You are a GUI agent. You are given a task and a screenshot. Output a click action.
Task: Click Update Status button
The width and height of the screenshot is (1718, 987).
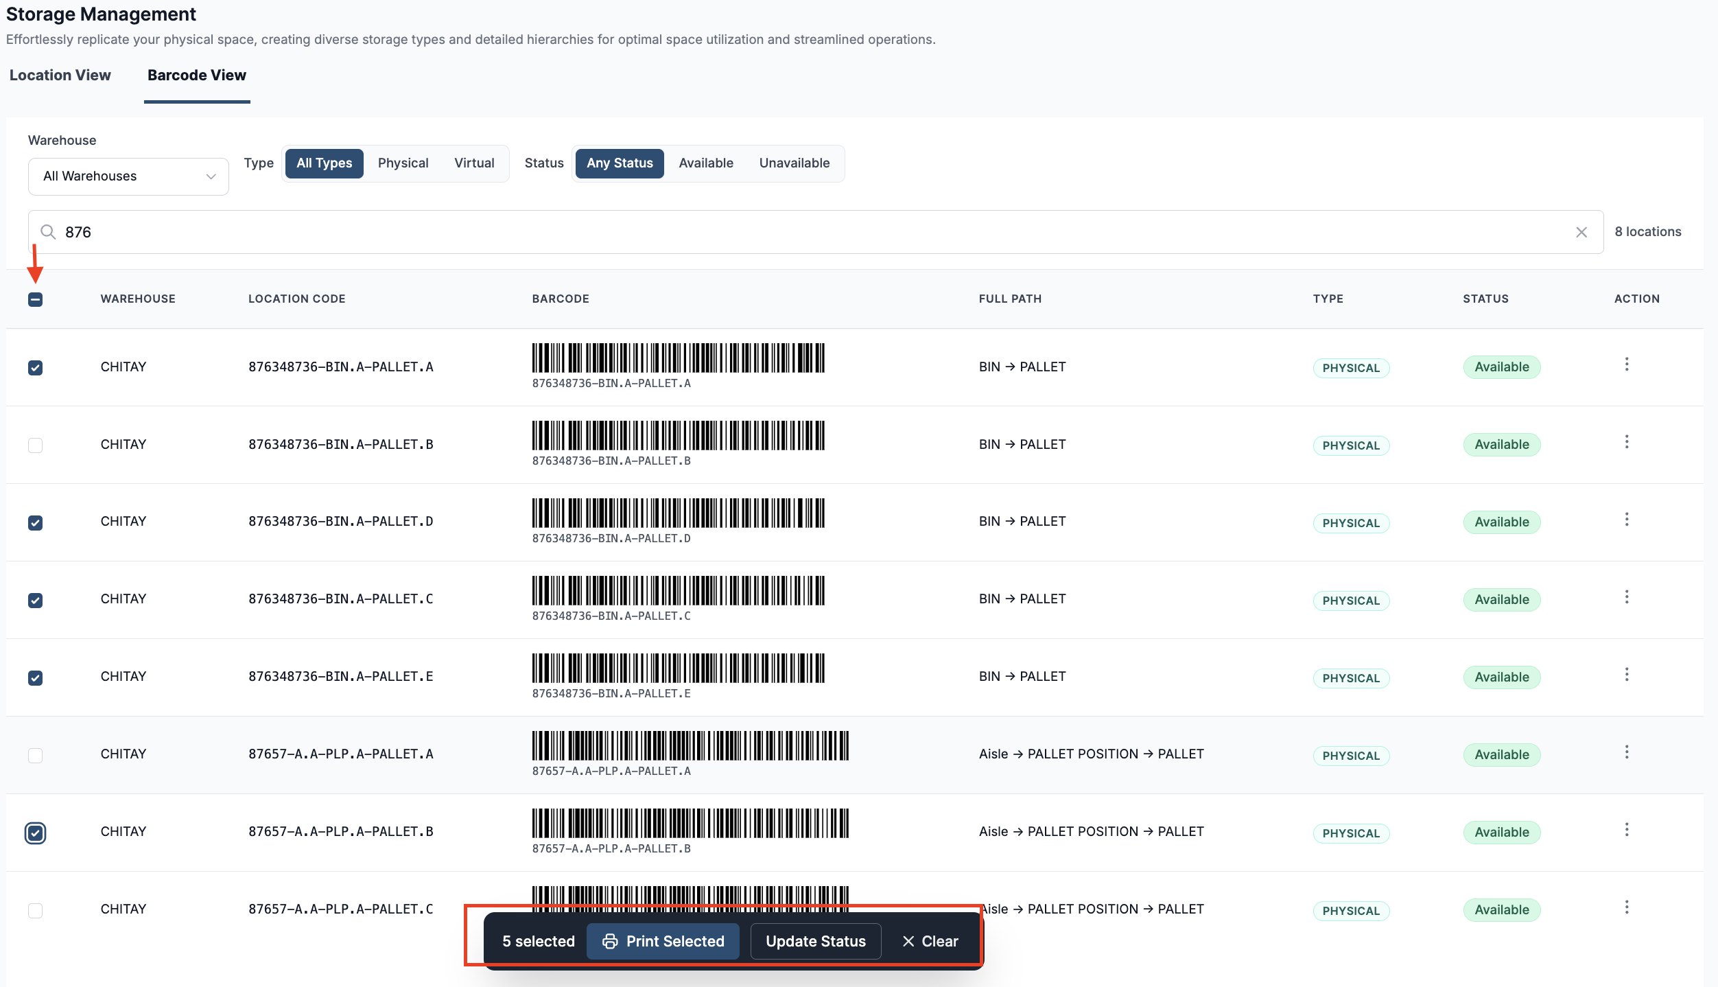(x=816, y=942)
